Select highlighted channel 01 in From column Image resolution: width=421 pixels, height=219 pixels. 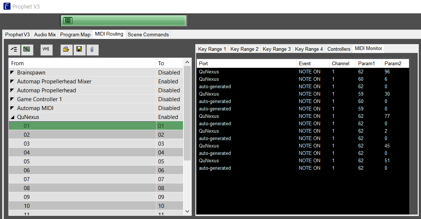click(x=82, y=126)
